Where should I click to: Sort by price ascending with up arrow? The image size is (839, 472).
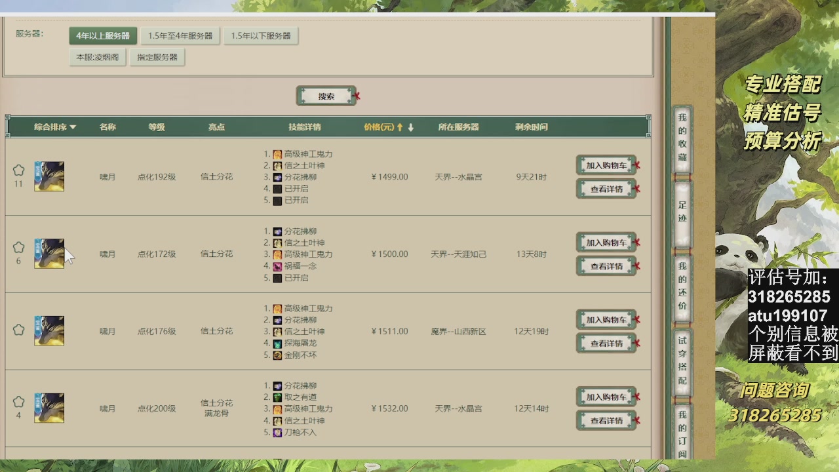pyautogui.click(x=400, y=127)
